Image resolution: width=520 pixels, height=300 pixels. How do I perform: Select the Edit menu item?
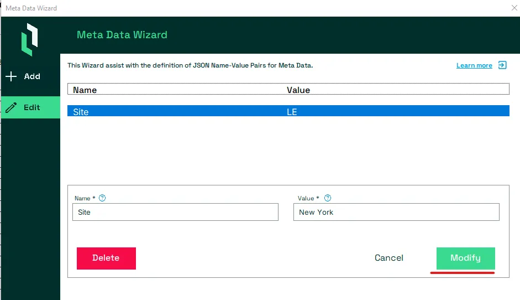point(30,107)
